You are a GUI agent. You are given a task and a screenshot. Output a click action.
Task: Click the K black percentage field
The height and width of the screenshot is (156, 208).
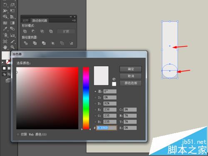pyautogui.click(x=130, y=128)
